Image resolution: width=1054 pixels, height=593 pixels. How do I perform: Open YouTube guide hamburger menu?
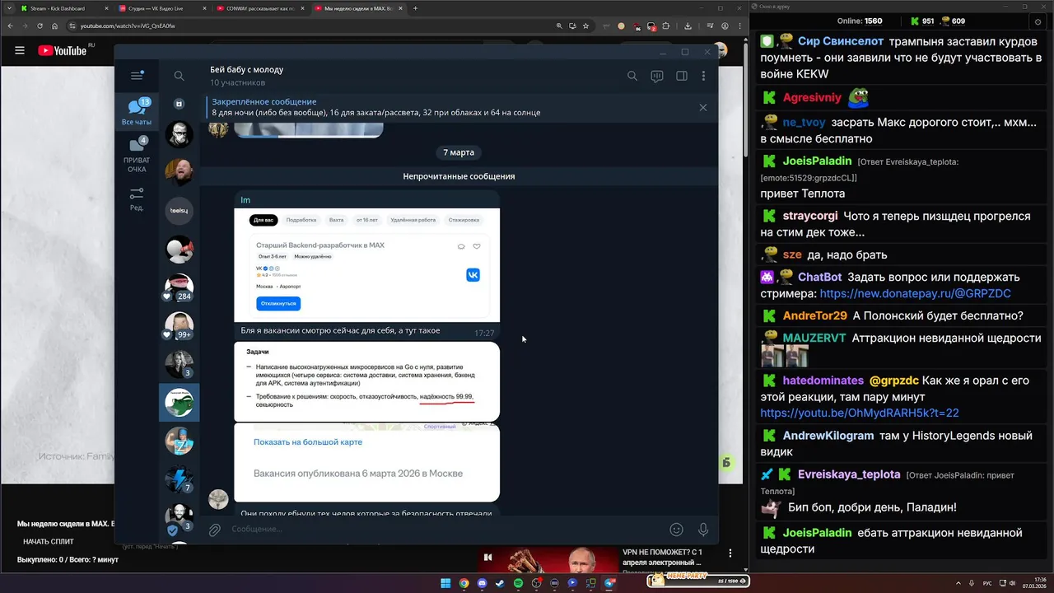19,50
